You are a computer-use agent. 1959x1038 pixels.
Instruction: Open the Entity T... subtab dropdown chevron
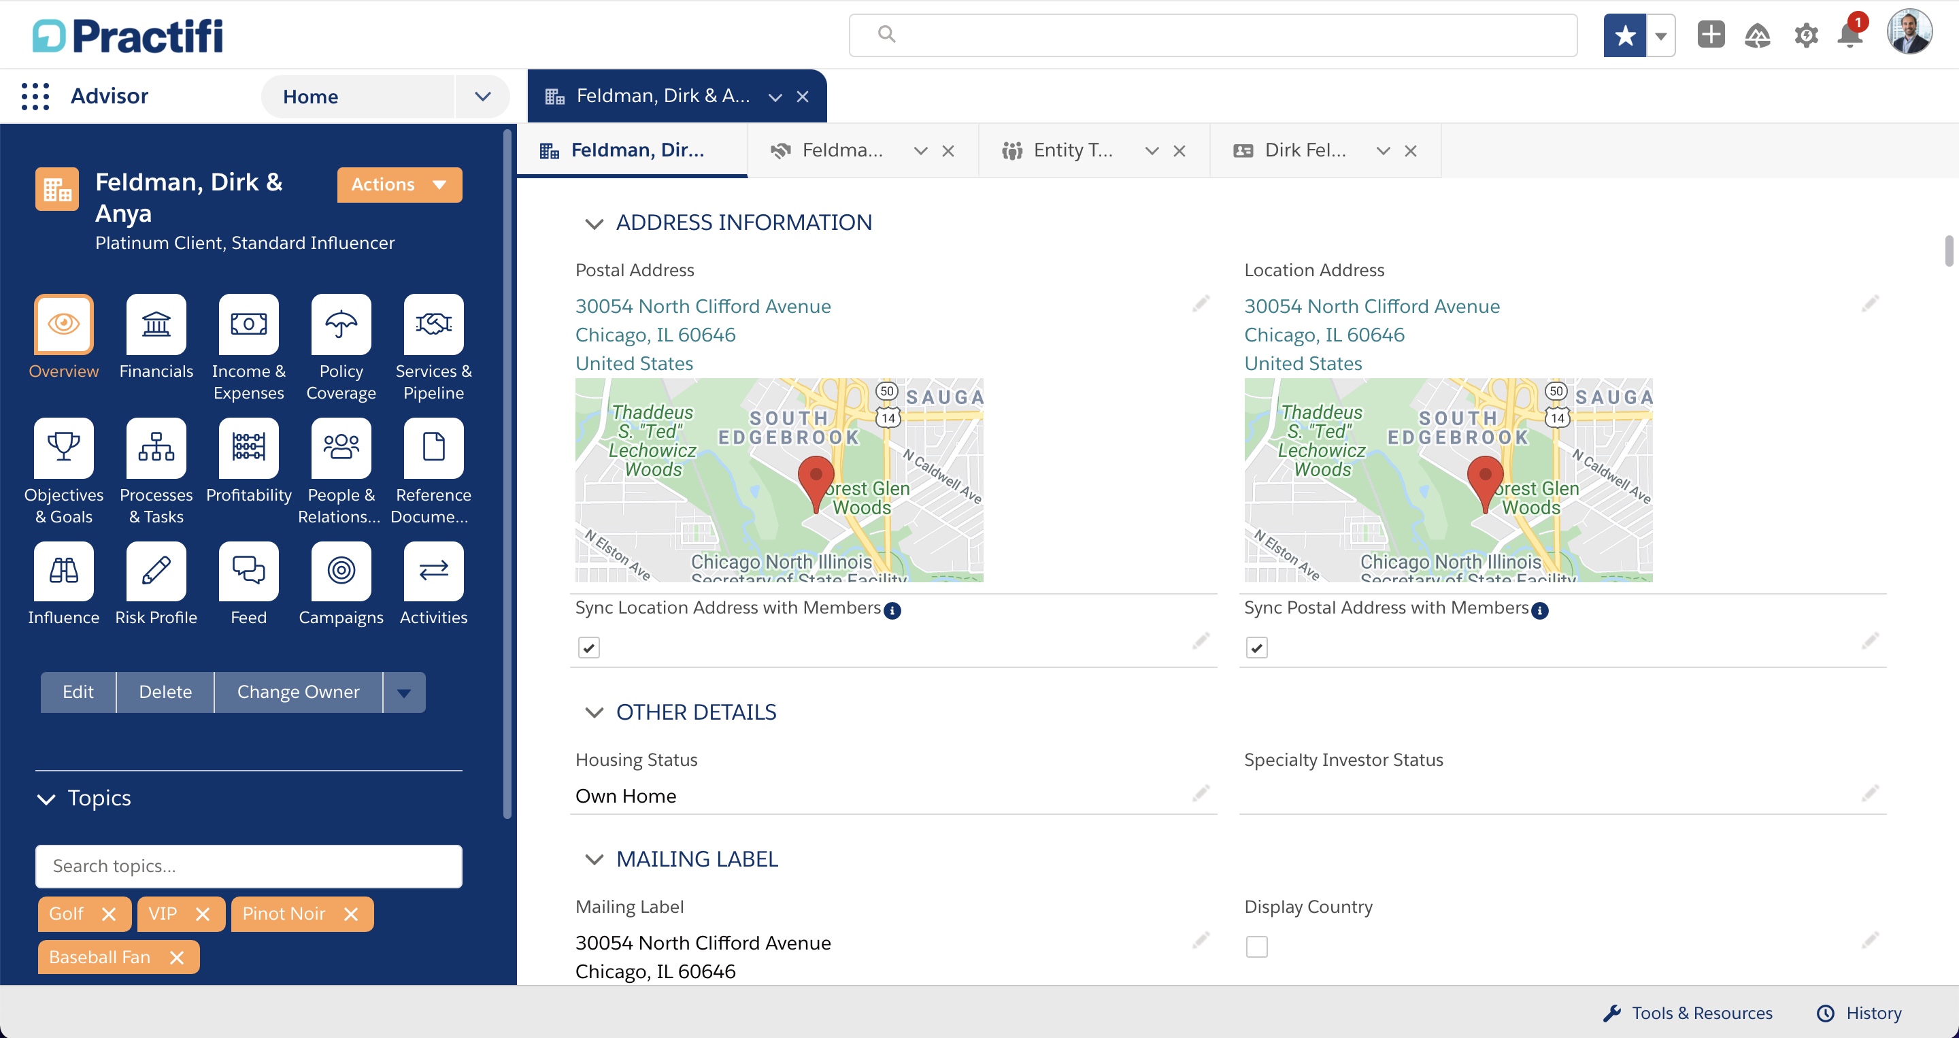(x=1152, y=151)
